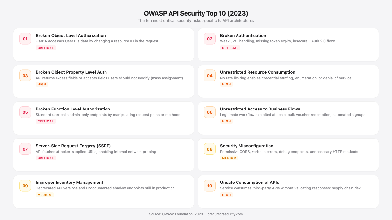Click the 10 badge on Unsafe Consumption card
The height and width of the screenshot is (220, 392).
(209, 185)
